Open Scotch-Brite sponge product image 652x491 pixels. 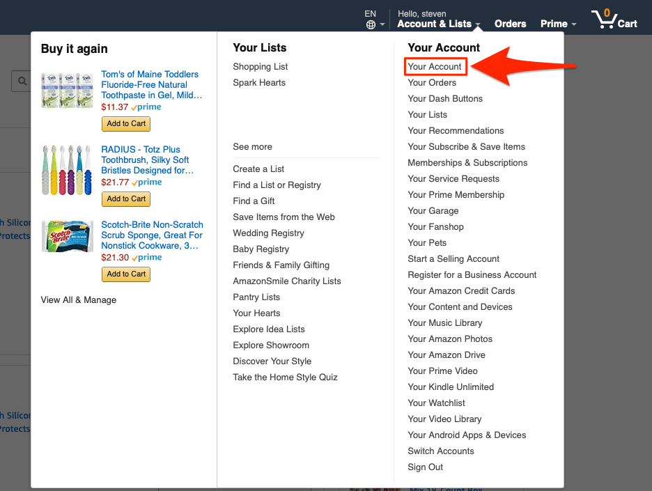coord(68,236)
